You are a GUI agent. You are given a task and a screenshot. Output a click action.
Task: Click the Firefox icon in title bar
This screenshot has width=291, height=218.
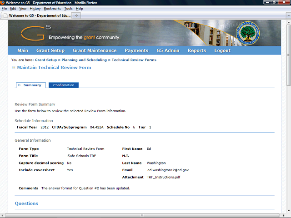tap(2, 3)
